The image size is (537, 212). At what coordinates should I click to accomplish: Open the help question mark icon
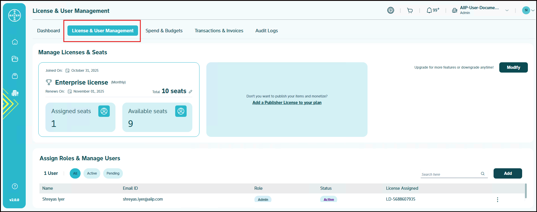pos(15,186)
